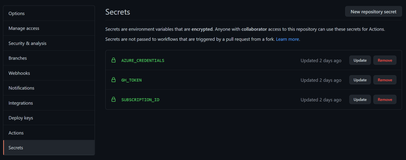The height and width of the screenshot is (160, 406).
Task: Click lock icon beside GH_TOKEN
Action: (x=114, y=80)
